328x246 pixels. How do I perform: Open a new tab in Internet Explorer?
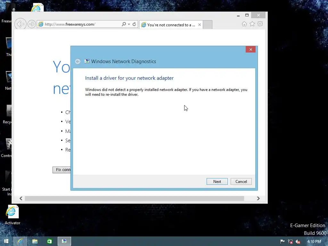tap(208, 25)
